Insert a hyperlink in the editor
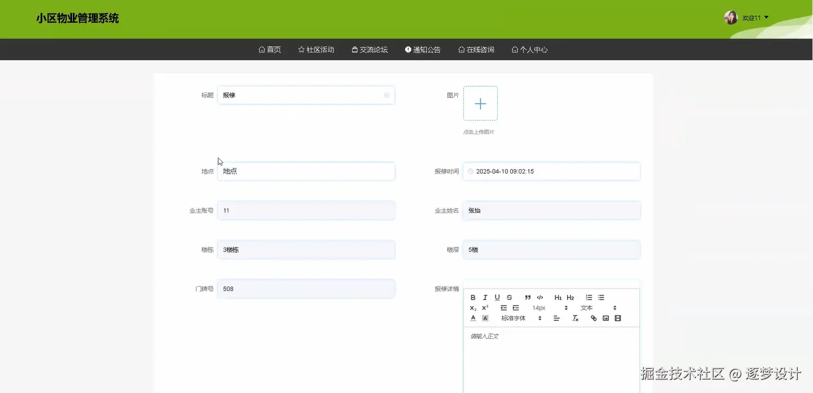The width and height of the screenshot is (813, 393). [594, 318]
